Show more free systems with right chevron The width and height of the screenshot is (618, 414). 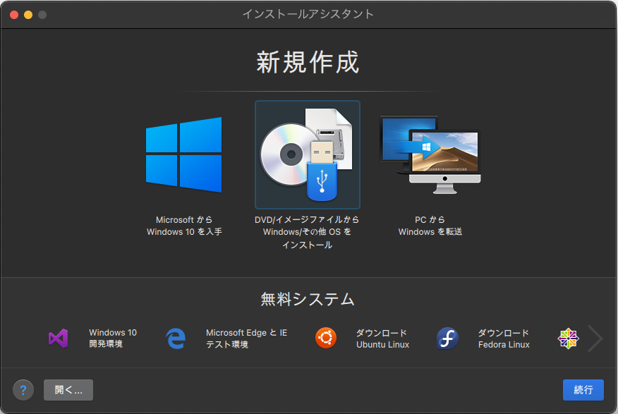595,339
